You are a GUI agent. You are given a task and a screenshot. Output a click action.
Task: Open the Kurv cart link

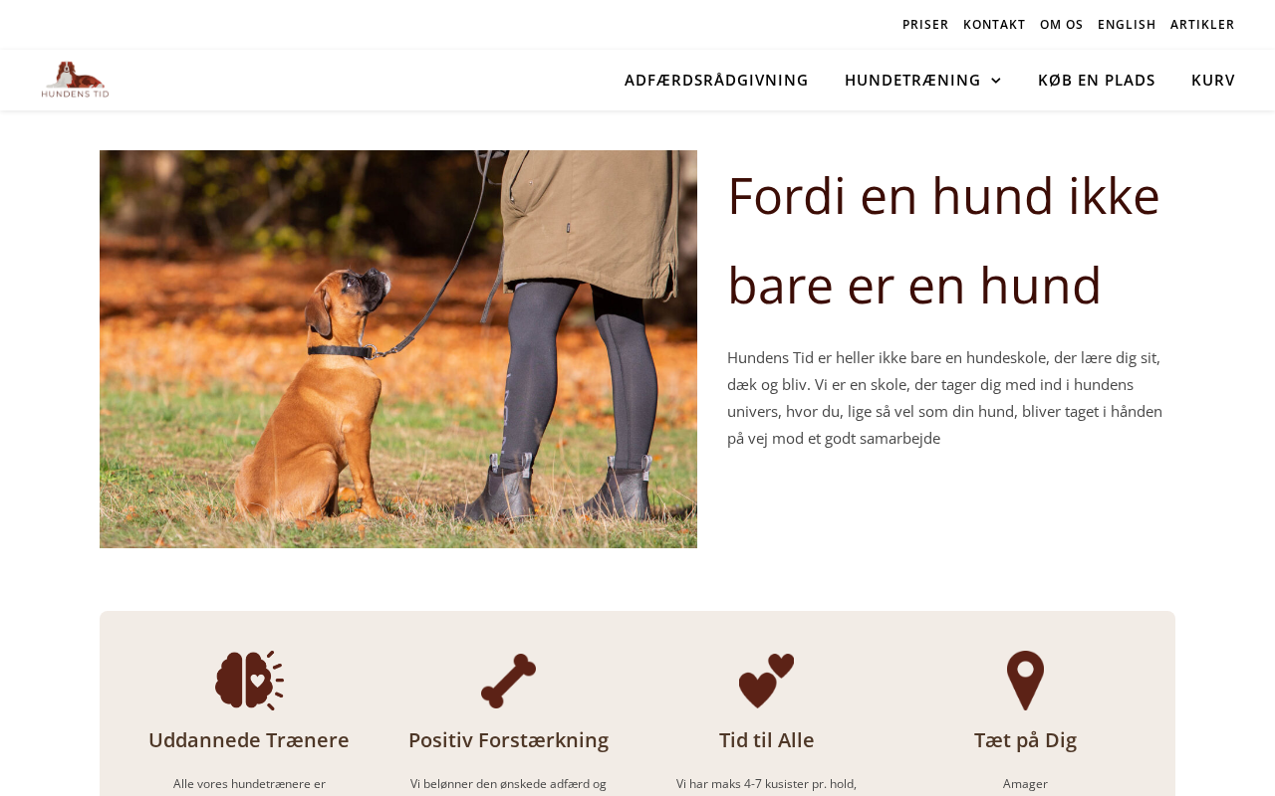(x=1213, y=80)
